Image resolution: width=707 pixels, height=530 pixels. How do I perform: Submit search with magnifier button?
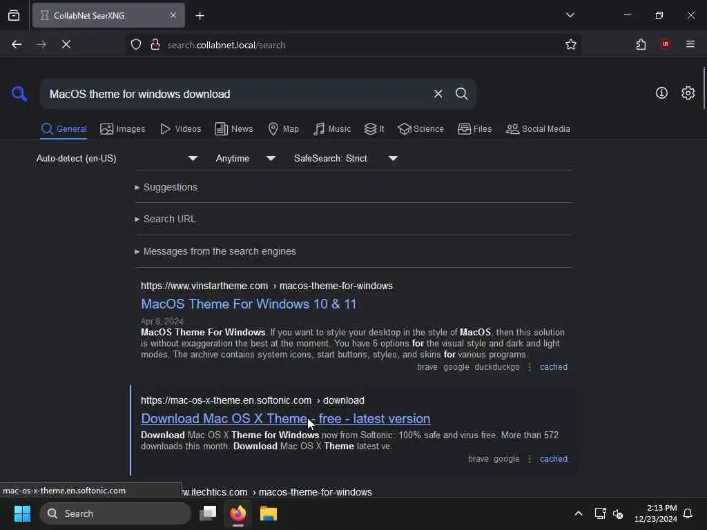pos(461,94)
